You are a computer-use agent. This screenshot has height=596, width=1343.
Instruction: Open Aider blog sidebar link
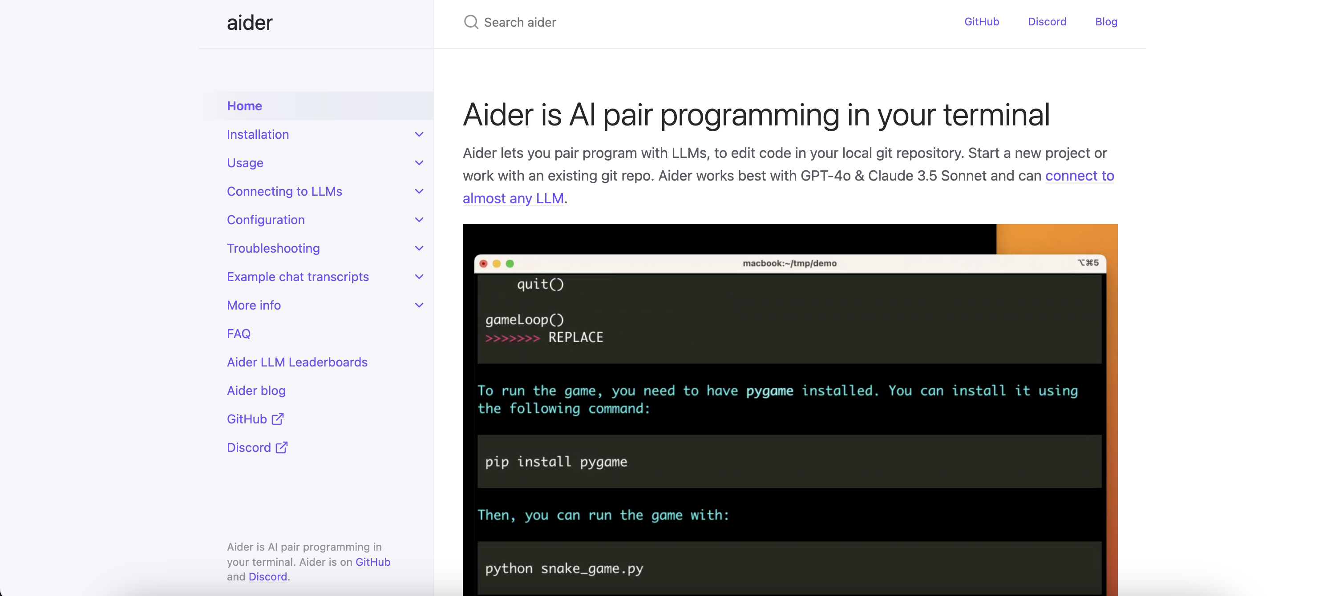coord(256,391)
